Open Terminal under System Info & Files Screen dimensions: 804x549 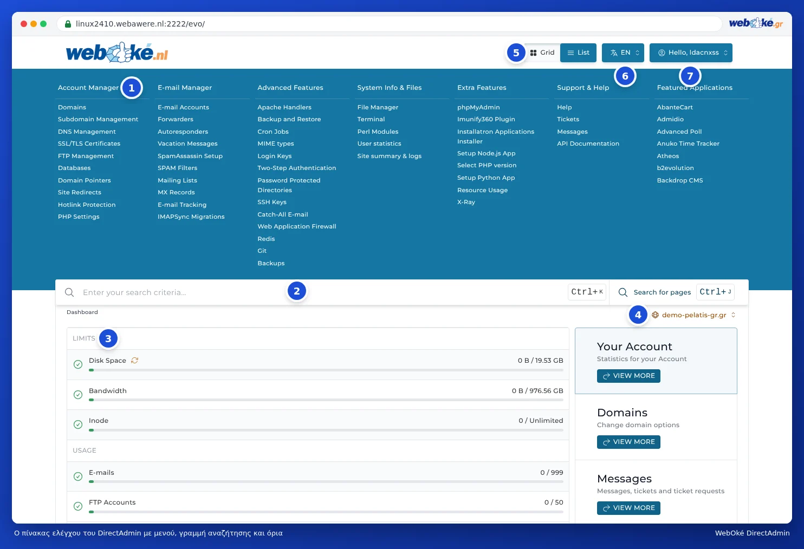(371, 119)
